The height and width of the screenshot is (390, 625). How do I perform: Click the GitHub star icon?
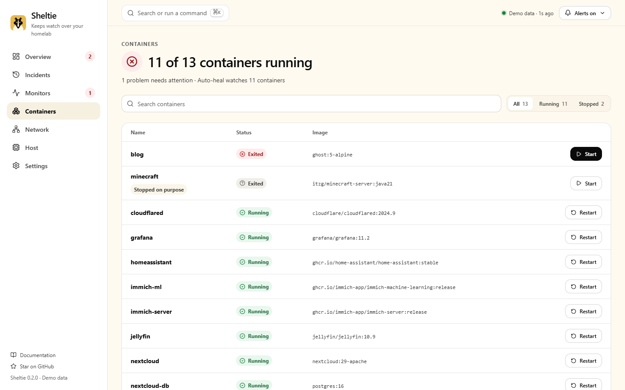[x=13, y=366]
